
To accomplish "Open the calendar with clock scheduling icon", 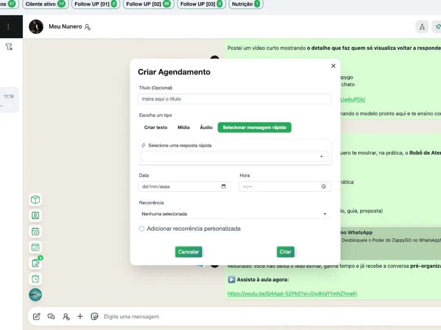I will click(35, 232).
